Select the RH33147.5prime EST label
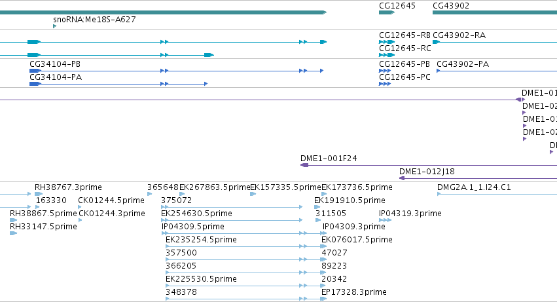Screen dimensions: 557x302 (43, 227)
